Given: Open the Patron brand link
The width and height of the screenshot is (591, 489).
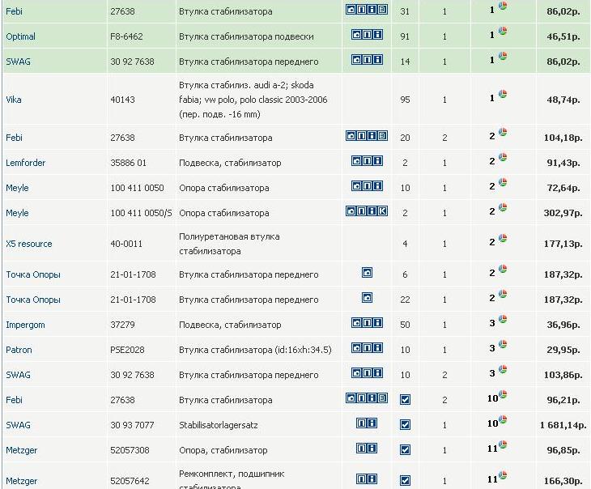Looking at the screenshot, I should point(19,350).
